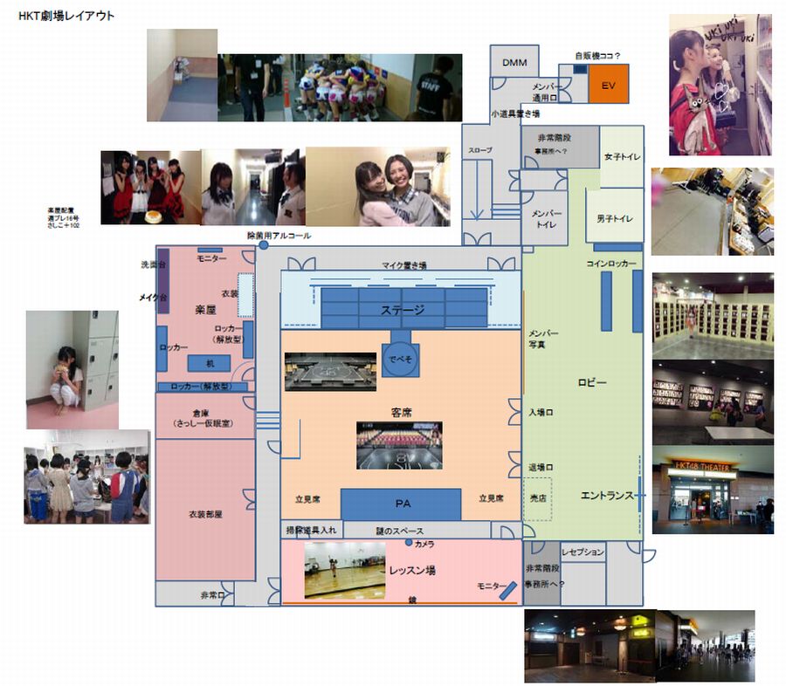Click the 立見席 label nearest 売店
Screen dimensions: 786x686
[491, 498]
